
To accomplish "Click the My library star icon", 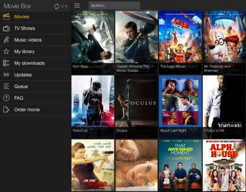I will [x=6, y=51].
